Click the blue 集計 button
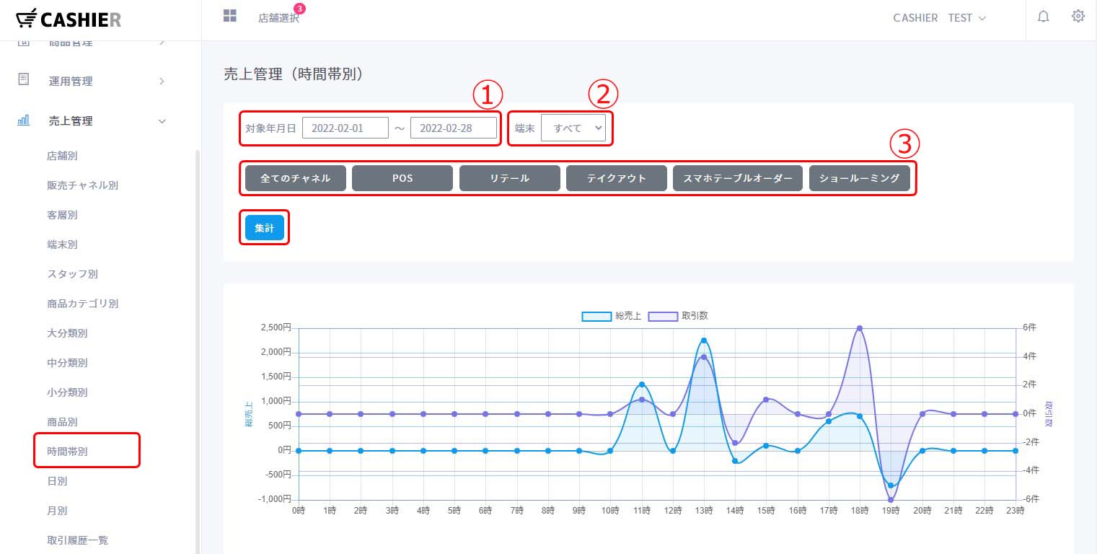This screenshot has height=554, width=1097. click(x=265, y=227)
